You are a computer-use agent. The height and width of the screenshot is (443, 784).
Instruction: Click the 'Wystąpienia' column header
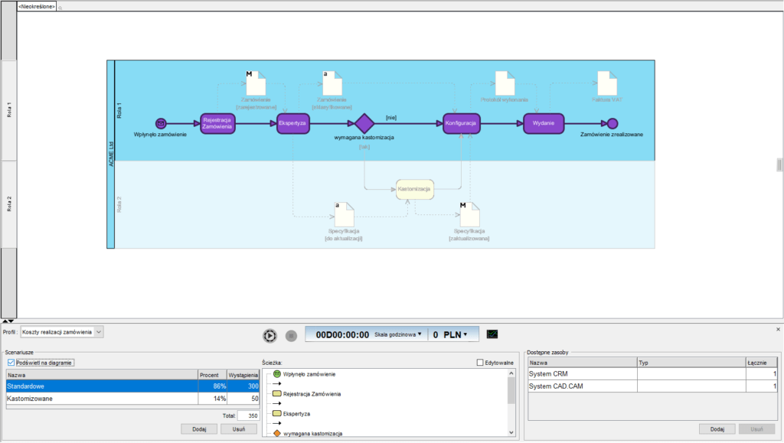pos(243,375)
